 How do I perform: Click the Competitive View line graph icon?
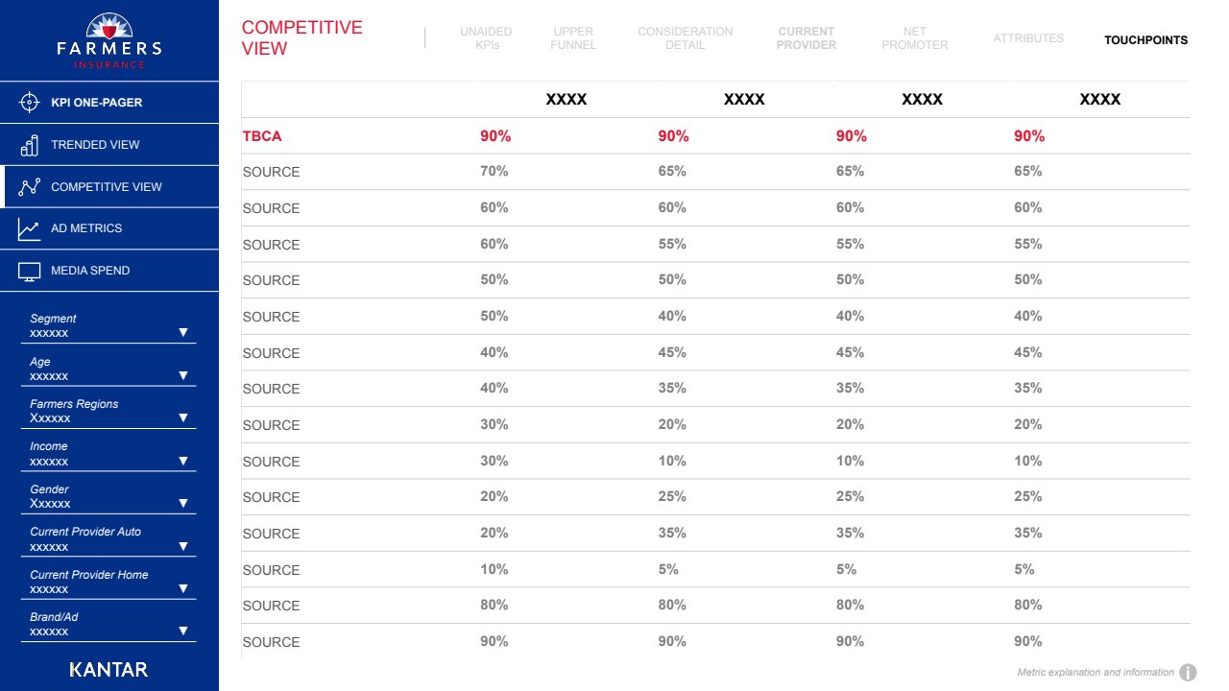29,187
